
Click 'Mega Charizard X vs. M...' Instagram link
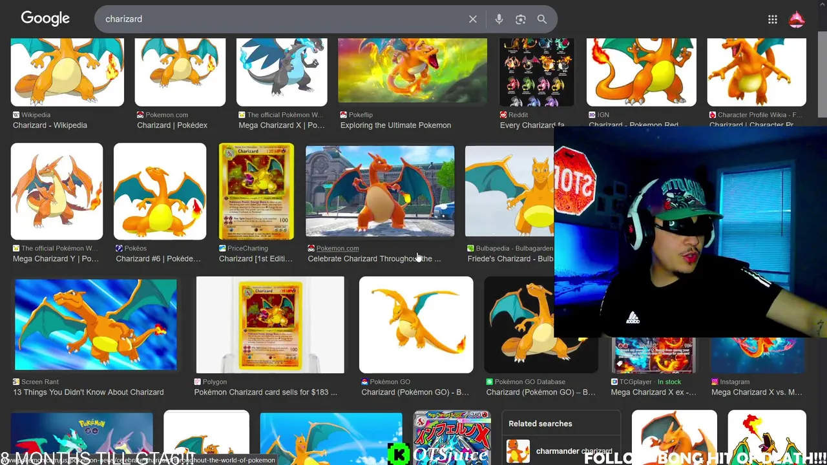coord(757,392)
